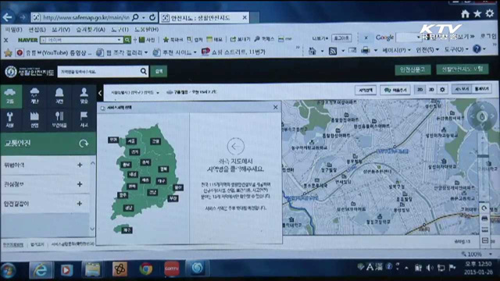Switch map to 2D mode
The width and height of the screenshot is (500, 281).
click(x=420, y=90)
